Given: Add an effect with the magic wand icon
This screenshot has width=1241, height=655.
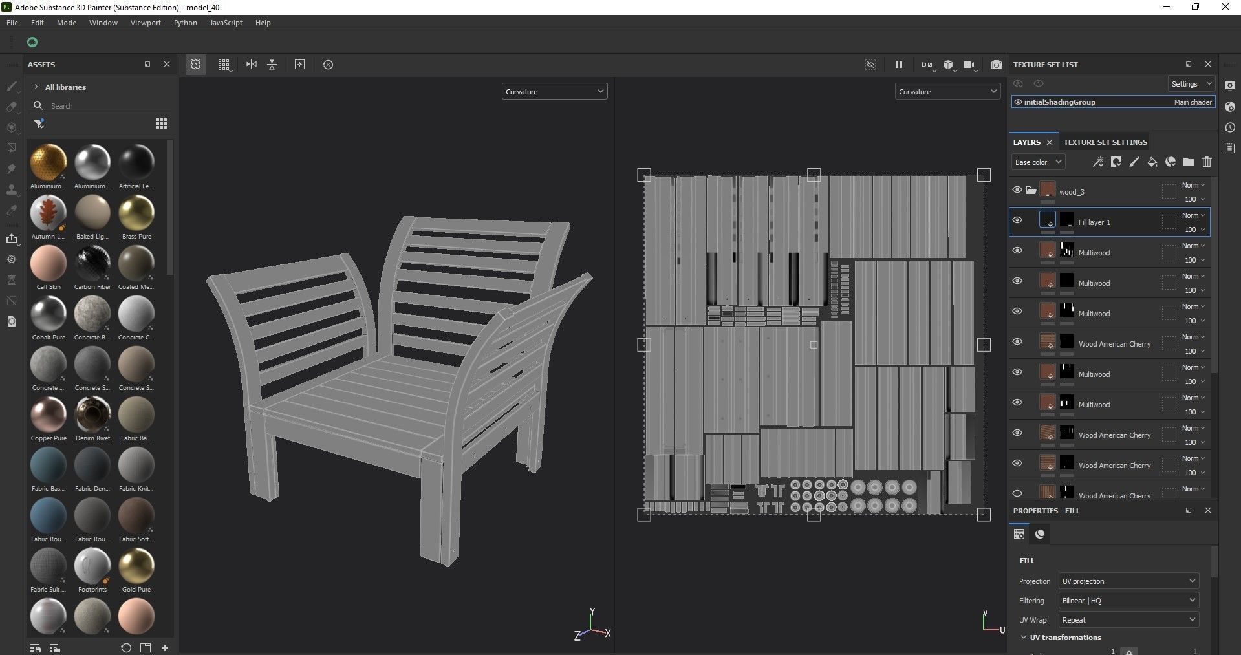Looking at the screenshot, I should click(1098, 162).
